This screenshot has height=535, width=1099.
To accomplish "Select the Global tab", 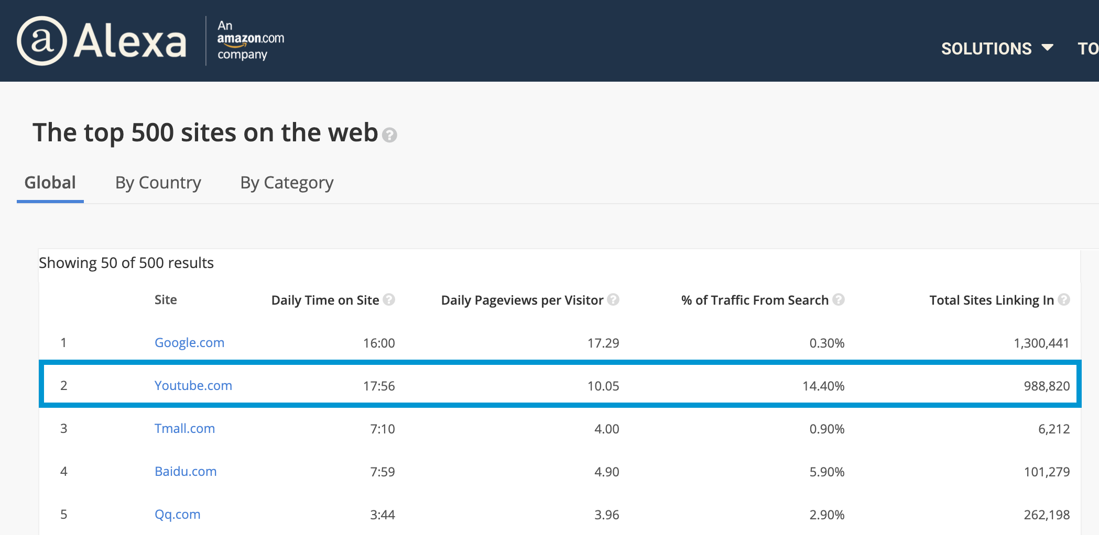I will coord(50,183).
